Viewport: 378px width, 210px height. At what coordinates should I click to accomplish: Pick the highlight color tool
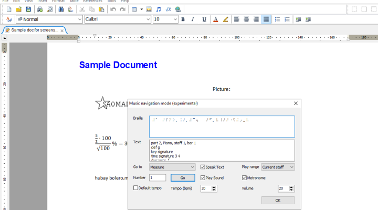click(225, 19)
